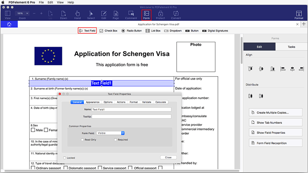
Task: Go to the Home screen tab
Action: 9,24
